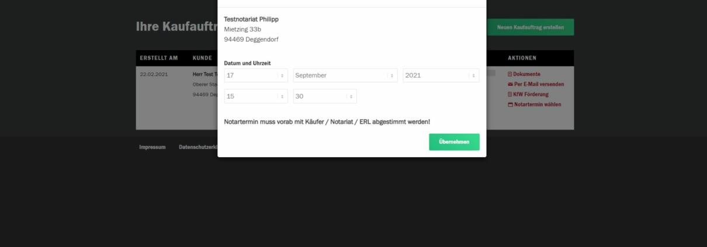
Task: Open the Datenschutzerklärung footer link
Action: point(197,147)
